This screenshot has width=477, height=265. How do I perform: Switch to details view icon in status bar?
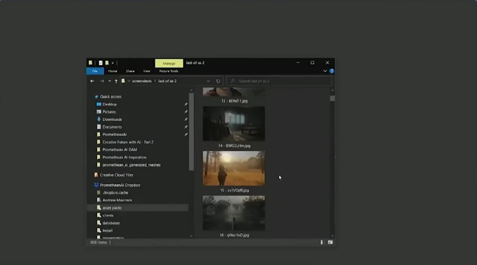(x=322, y=243)
